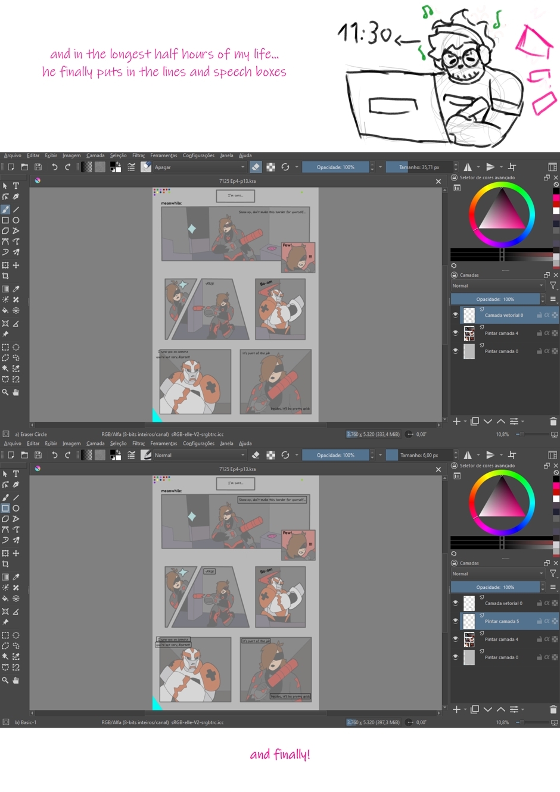Hide the Pintar camada 5 layer

[x=456, y=621]
